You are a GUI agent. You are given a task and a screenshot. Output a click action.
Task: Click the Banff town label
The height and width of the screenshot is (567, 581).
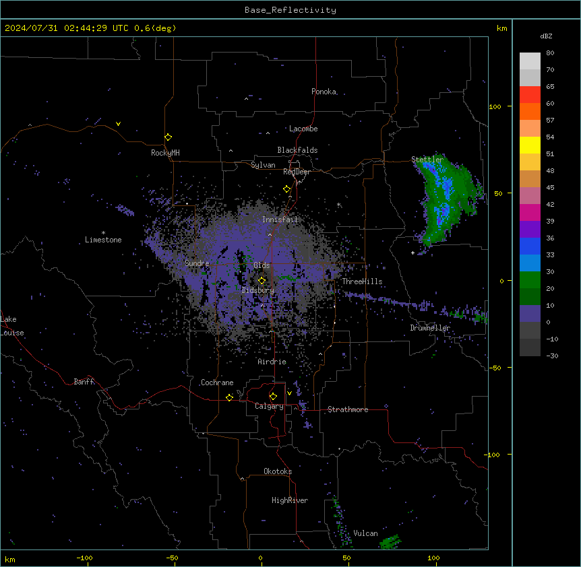(84, 382)
